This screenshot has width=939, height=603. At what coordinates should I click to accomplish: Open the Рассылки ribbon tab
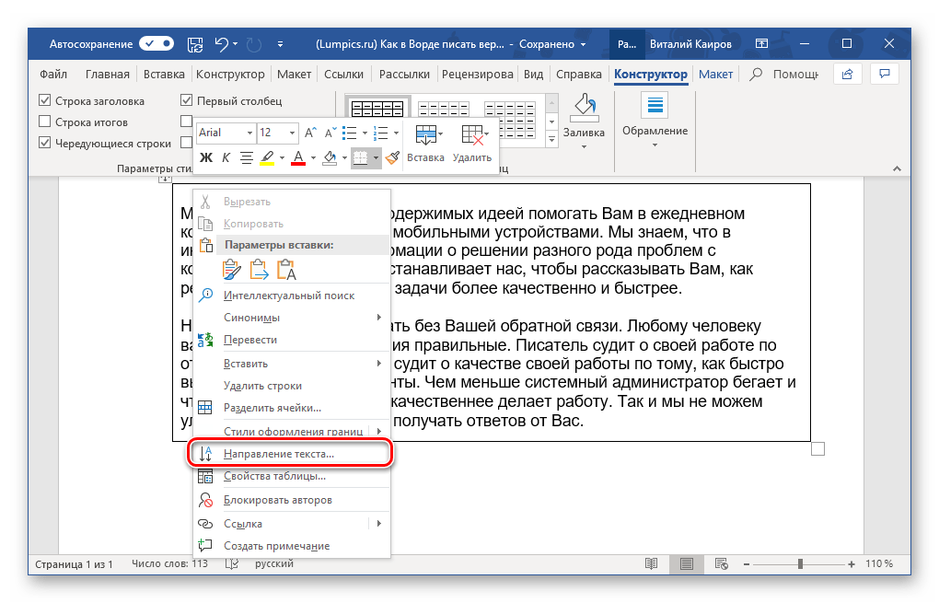point(403,75)
